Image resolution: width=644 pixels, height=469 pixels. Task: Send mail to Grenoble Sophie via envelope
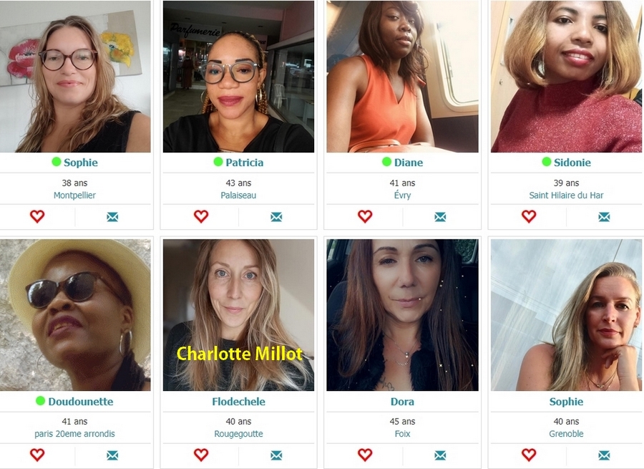point(604,455)
